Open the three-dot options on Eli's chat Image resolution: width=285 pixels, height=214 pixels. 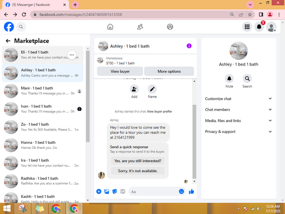click(72, 55)
